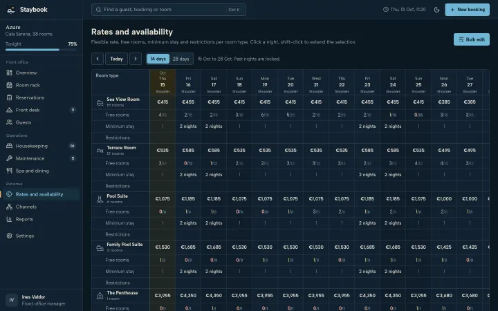Click the Bulk edit button

point(471,39)
